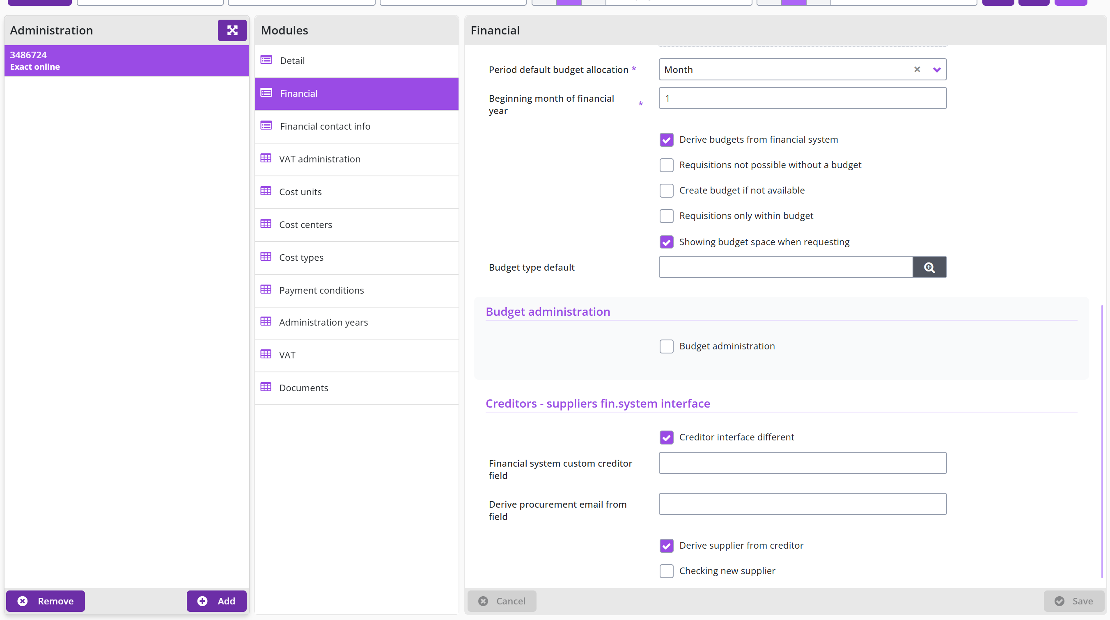
Task: Open the Financial module
Action: pos(356,93)
